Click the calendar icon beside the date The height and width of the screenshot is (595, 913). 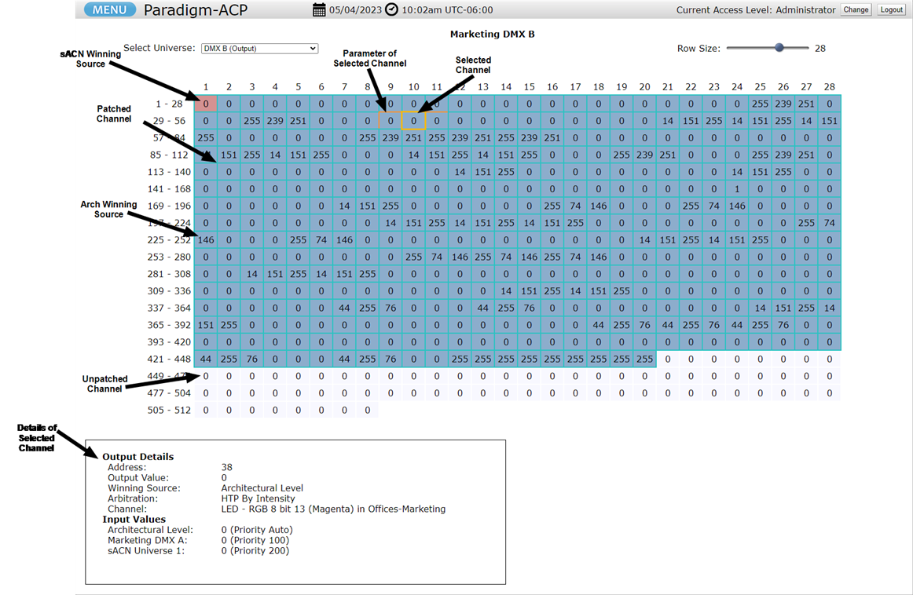pyautogui.click(x=319, y=10)
